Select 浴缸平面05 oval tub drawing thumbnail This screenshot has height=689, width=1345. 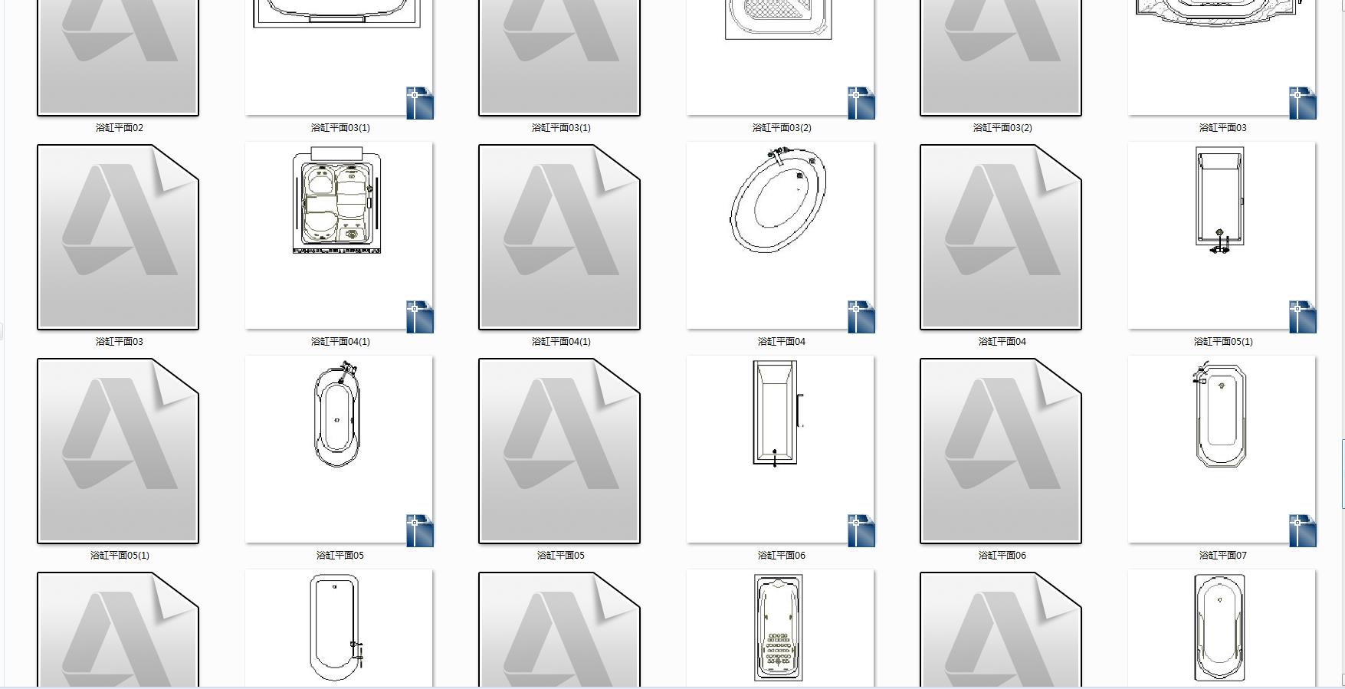339,451
